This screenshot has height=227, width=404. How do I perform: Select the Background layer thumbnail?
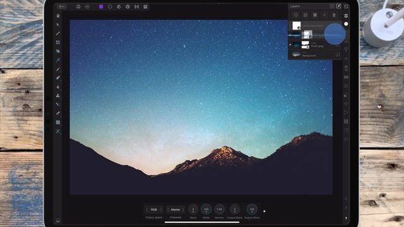pyautogui.click(x=297, y=54)
